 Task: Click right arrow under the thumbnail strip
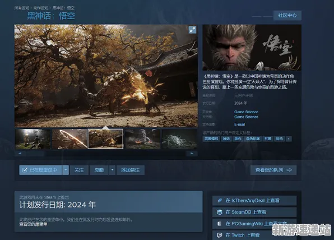click(192, 153)
